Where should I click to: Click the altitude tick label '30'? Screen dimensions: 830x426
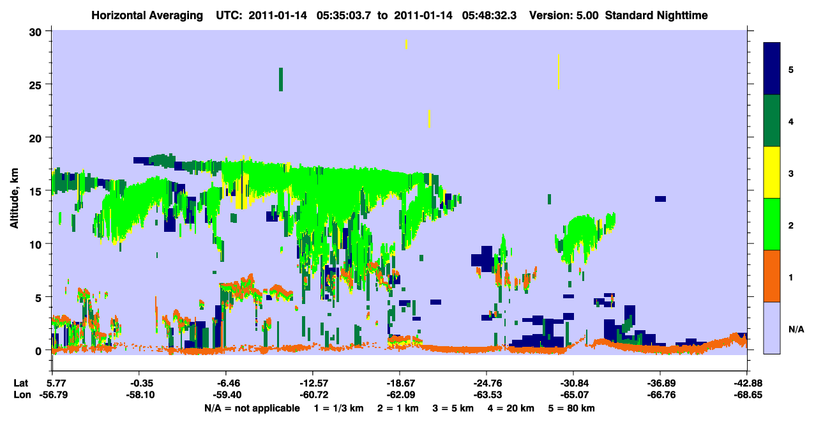37,31
